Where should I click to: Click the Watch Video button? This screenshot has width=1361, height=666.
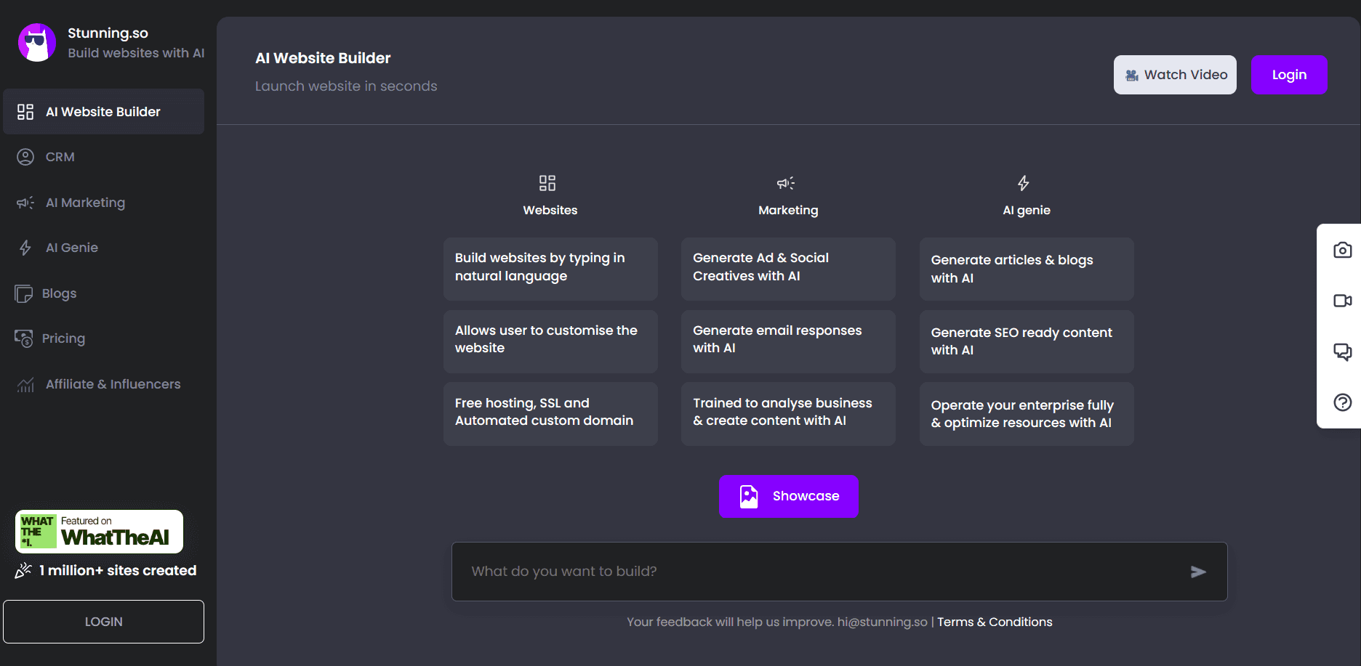pyautogui.click(x=1174, y=75)
